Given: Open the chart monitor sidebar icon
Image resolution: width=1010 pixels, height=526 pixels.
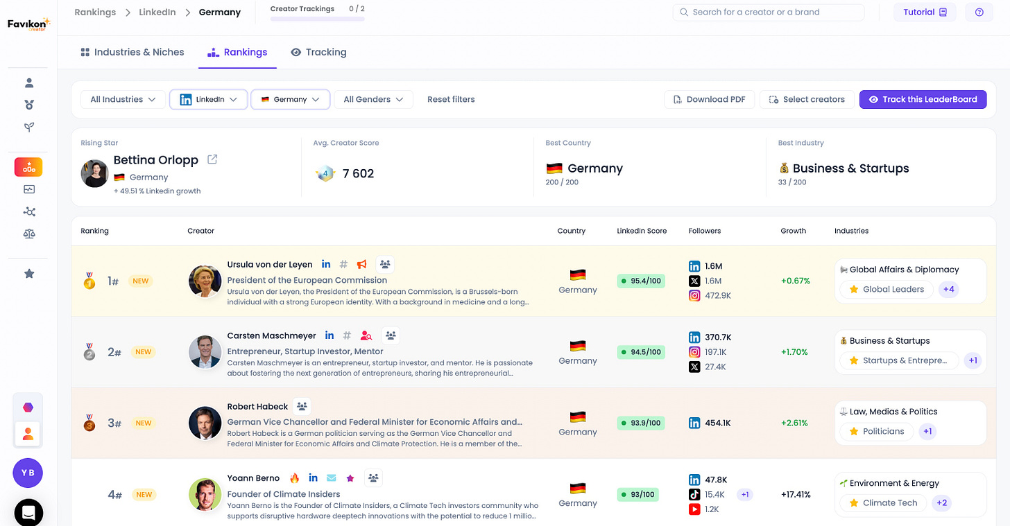Looking at the screenshot, I should click(29, 189).
